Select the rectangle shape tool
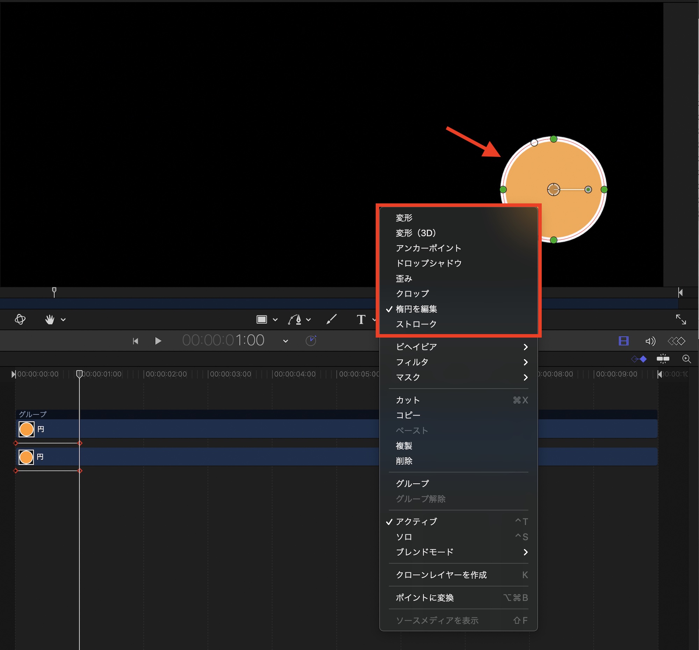 coord(261,319)
